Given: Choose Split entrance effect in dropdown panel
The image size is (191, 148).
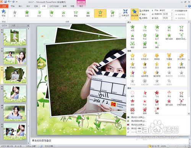Looking at the screenshot, I should click(x=181, y=28).
